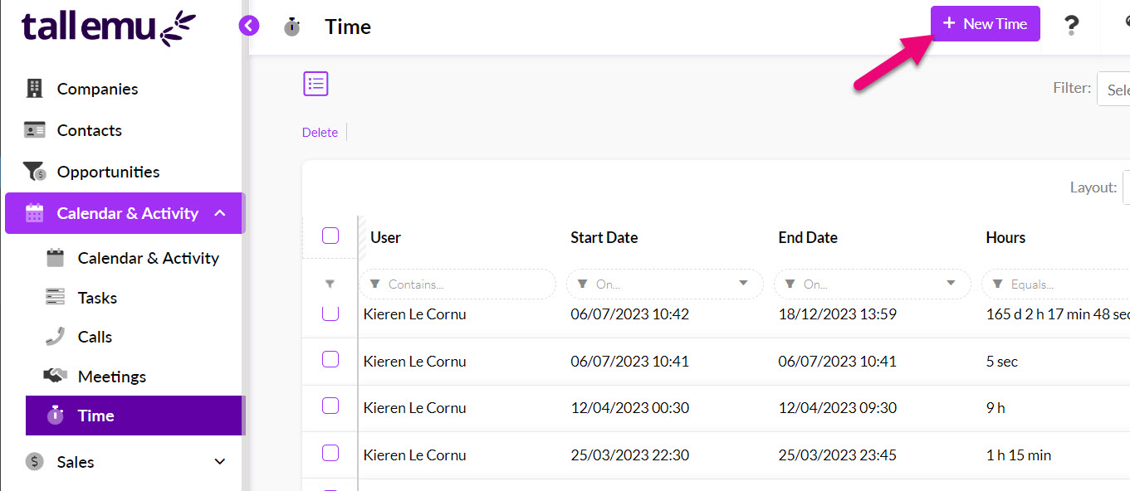Expand the Sales menu section
1130x491 pixels.
tap(219, 462)
